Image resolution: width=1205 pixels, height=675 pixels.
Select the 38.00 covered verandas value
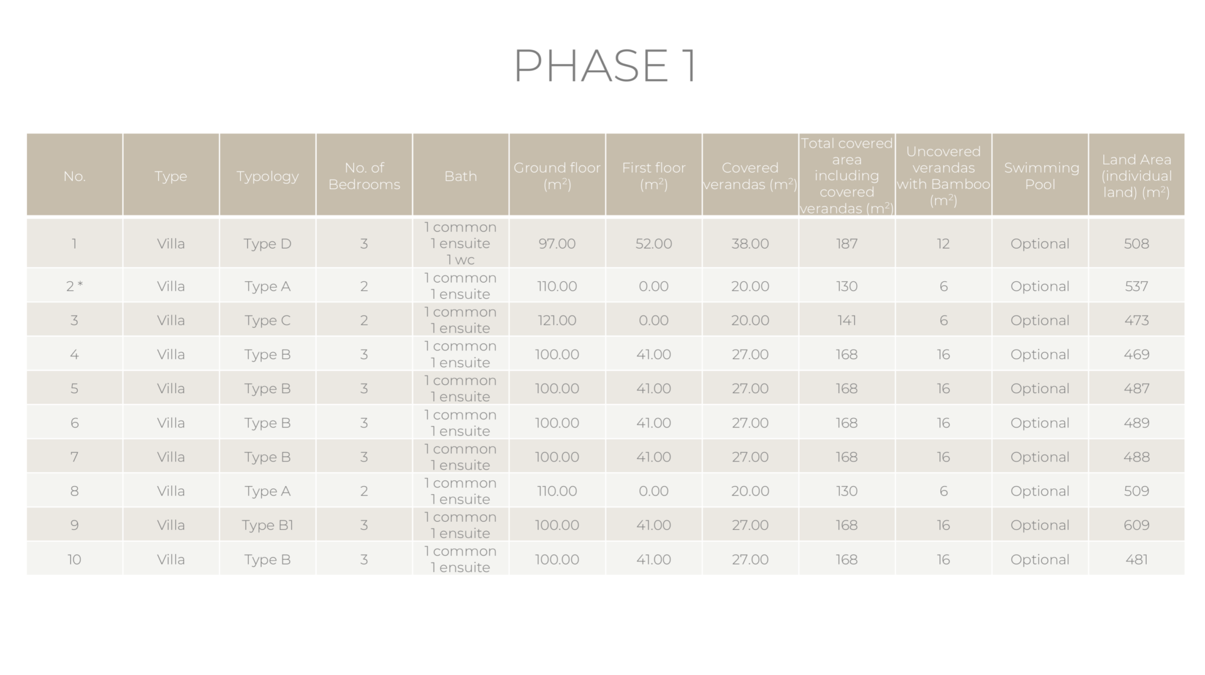coord(749,244)
